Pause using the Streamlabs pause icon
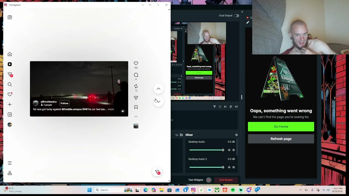The width and height of the screenshot is (349, 196). tap(220, 107)
